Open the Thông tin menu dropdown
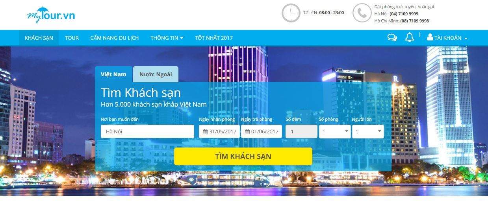 click(167, 38)
